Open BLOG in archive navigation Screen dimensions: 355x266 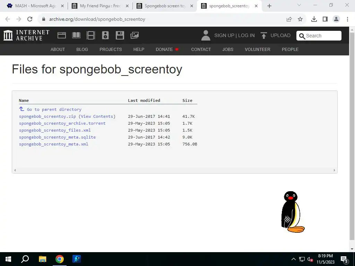(82, 49)
